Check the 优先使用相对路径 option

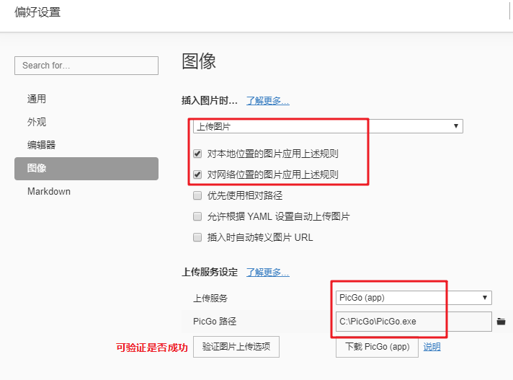(197, 195)
